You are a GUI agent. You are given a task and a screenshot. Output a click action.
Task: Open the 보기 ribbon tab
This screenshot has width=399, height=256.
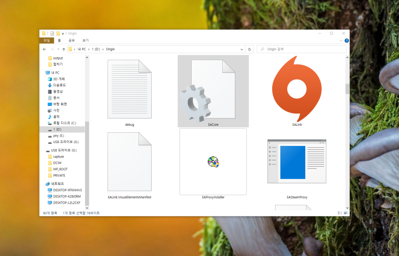(85, 40)
